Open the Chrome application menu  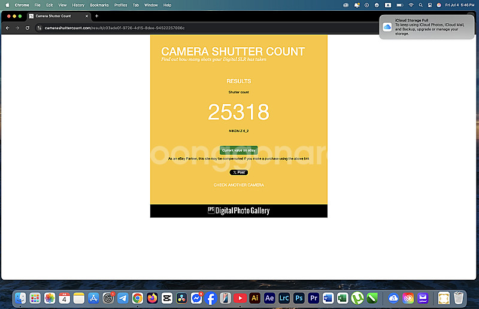click(x=22, y=5)
